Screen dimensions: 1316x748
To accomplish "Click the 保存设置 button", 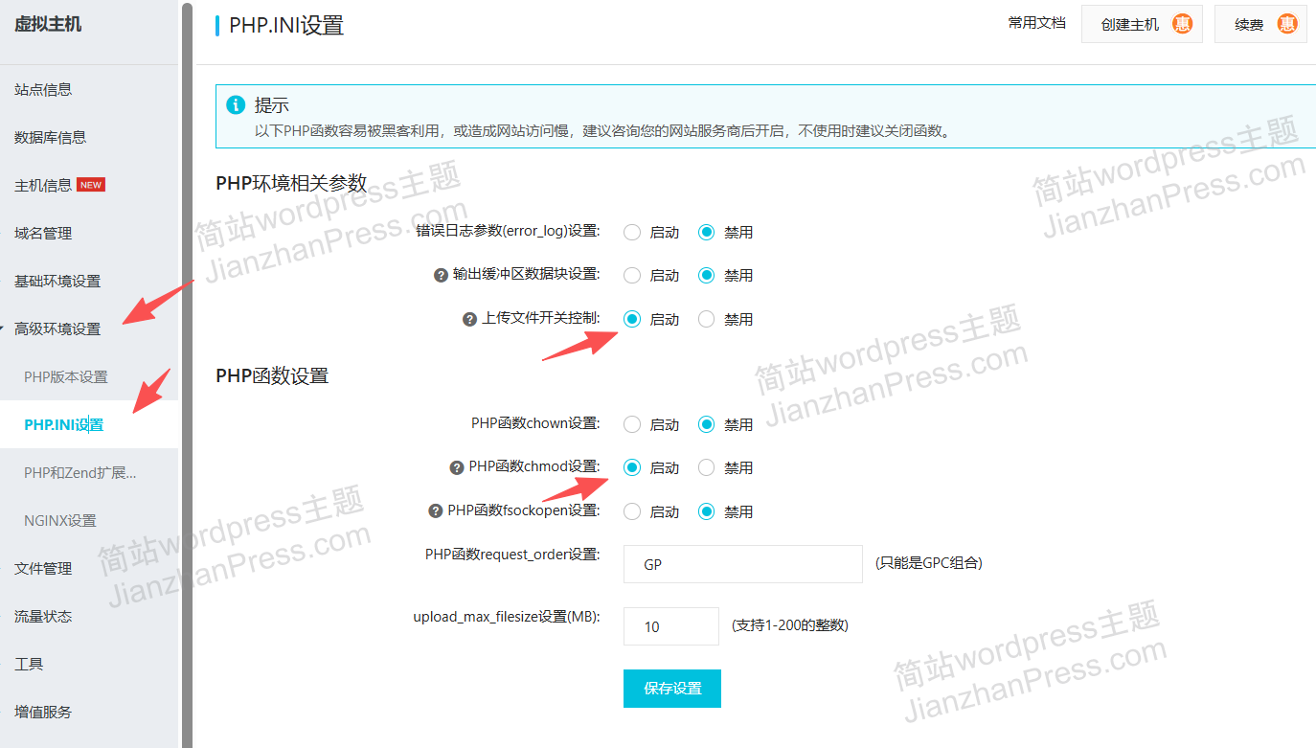I will pyautogui.click(x=671, y=689).
